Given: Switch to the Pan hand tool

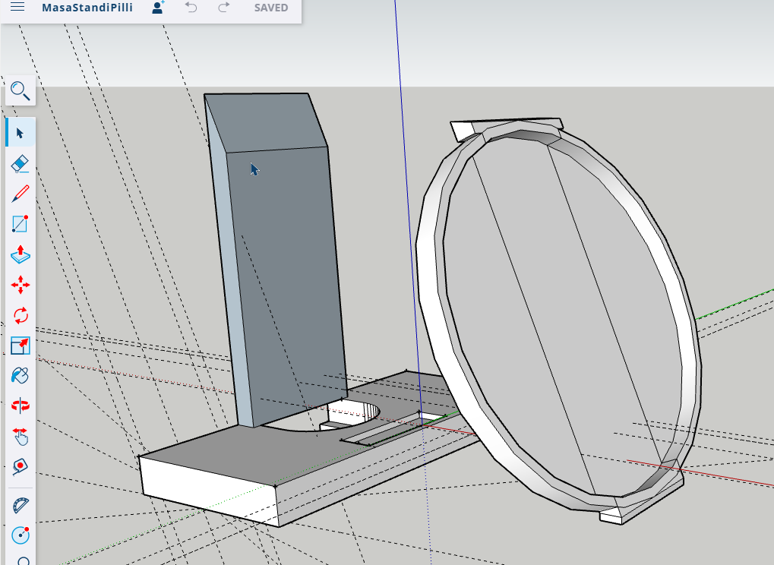Looking at the screenshot, I should click(21, 436).
